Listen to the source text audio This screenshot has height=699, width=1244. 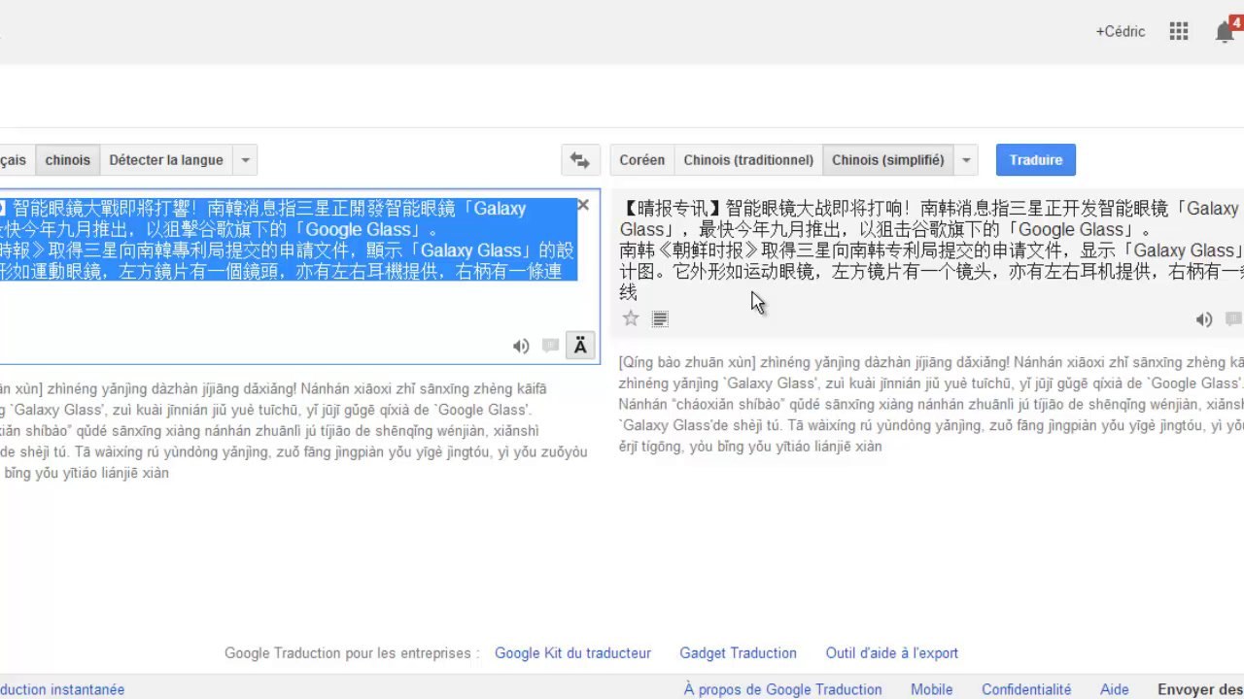[521, 346]
